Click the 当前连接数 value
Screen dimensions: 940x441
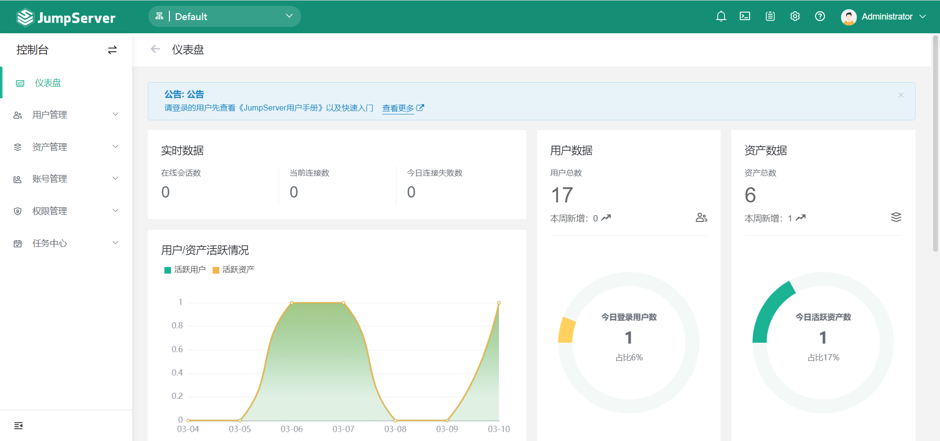(294, 192)
